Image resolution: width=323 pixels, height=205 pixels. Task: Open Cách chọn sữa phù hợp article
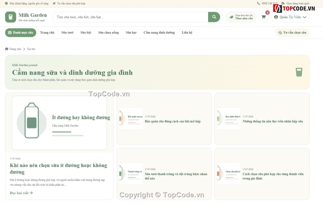tap(273, 176)
